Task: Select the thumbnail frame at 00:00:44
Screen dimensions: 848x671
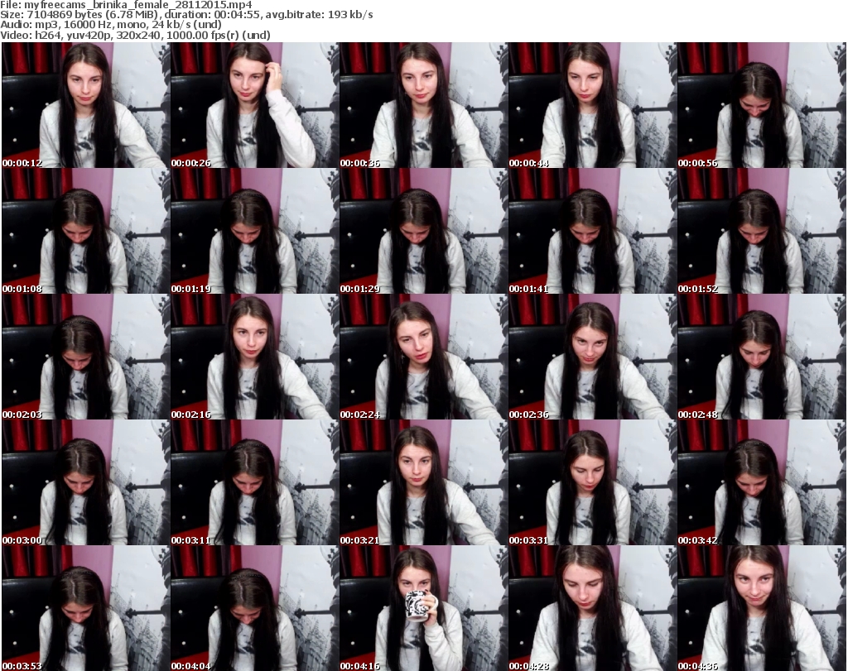Action: (x=592, y=105)
